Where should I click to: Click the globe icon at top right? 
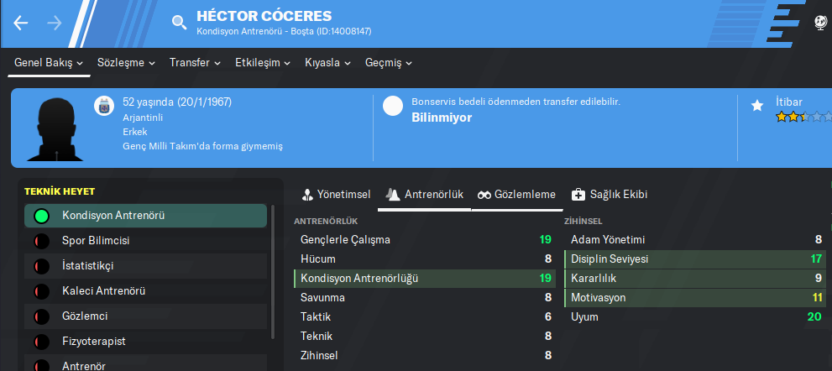click(820, 23)
